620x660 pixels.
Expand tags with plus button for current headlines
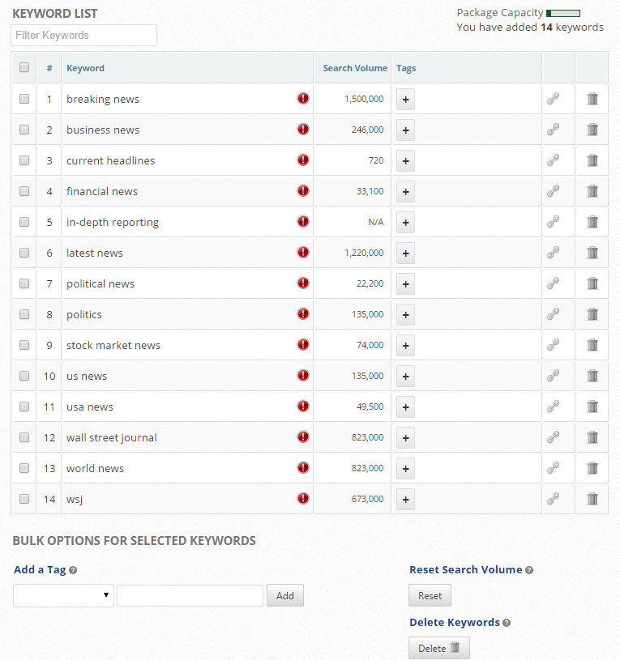[405, 160]
